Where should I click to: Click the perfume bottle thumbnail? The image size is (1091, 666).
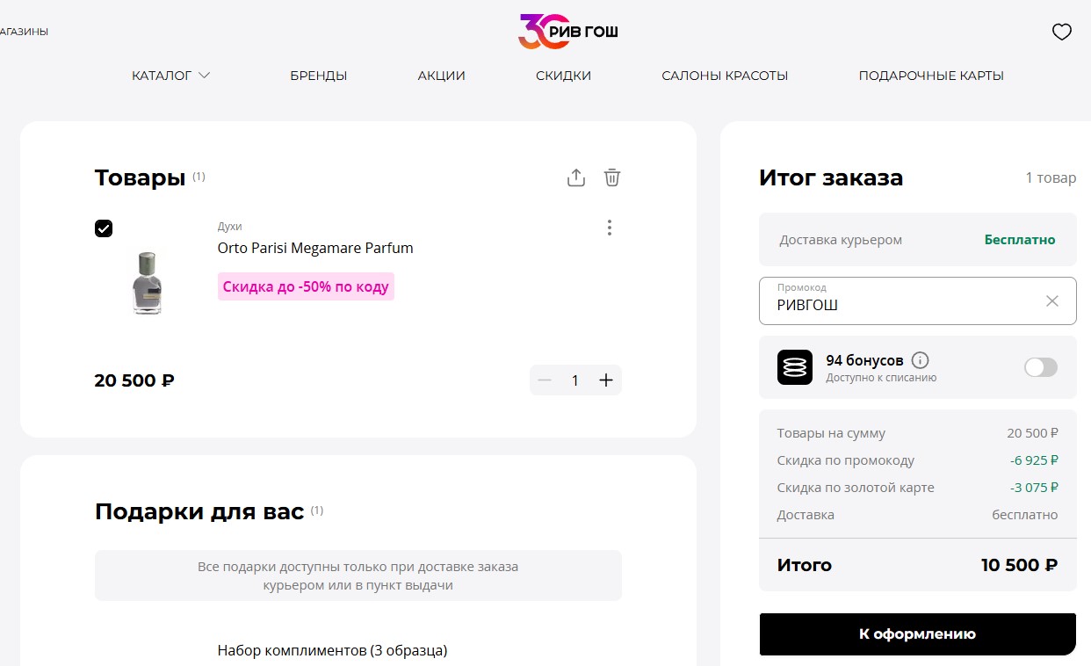(147, 283)
